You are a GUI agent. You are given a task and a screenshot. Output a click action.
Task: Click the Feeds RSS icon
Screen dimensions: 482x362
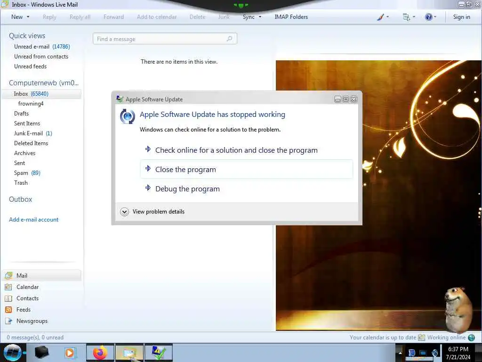coord(8,310)
